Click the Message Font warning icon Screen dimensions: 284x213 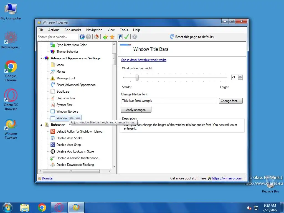point(53,78)
